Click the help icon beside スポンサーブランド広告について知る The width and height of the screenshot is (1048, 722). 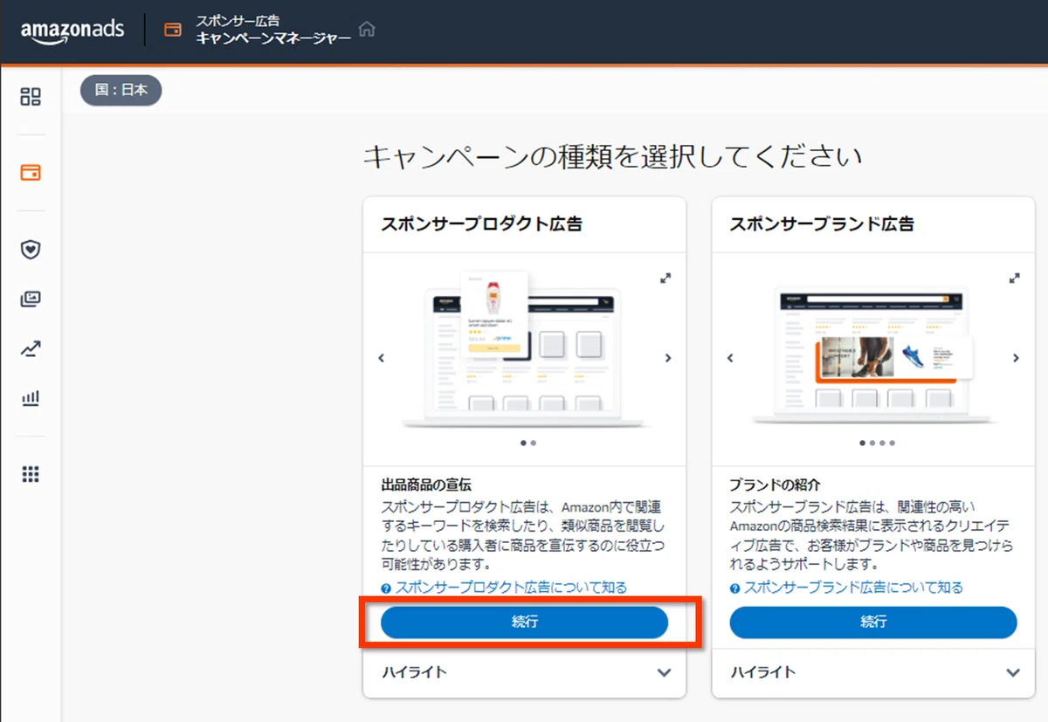(x=735, y=588)
